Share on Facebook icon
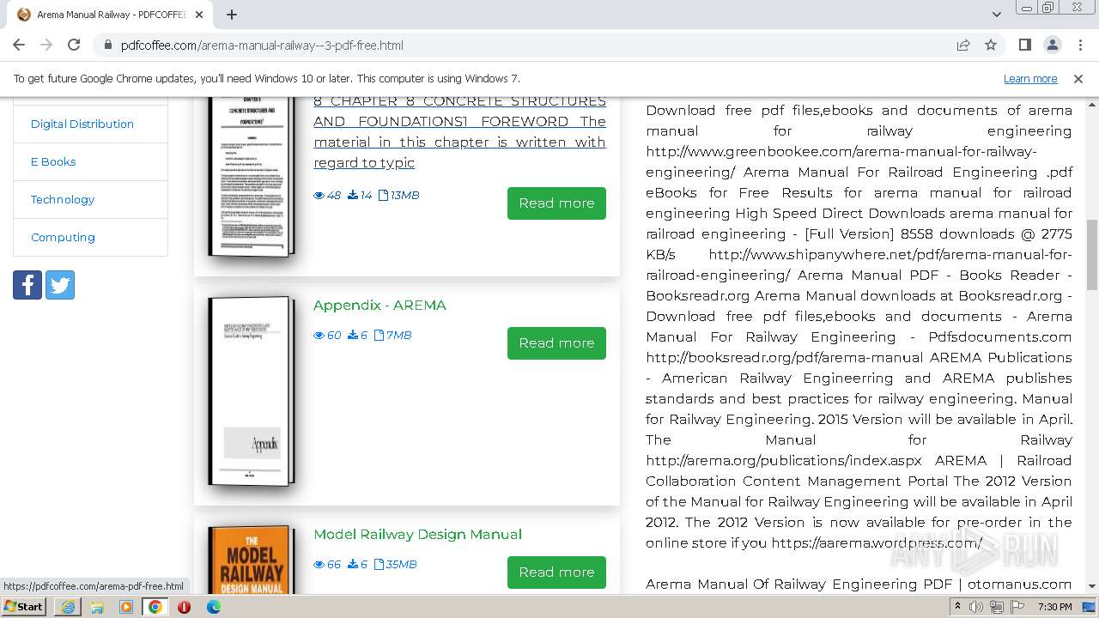This screenshot has width=1099, height=618. (27, 285)
